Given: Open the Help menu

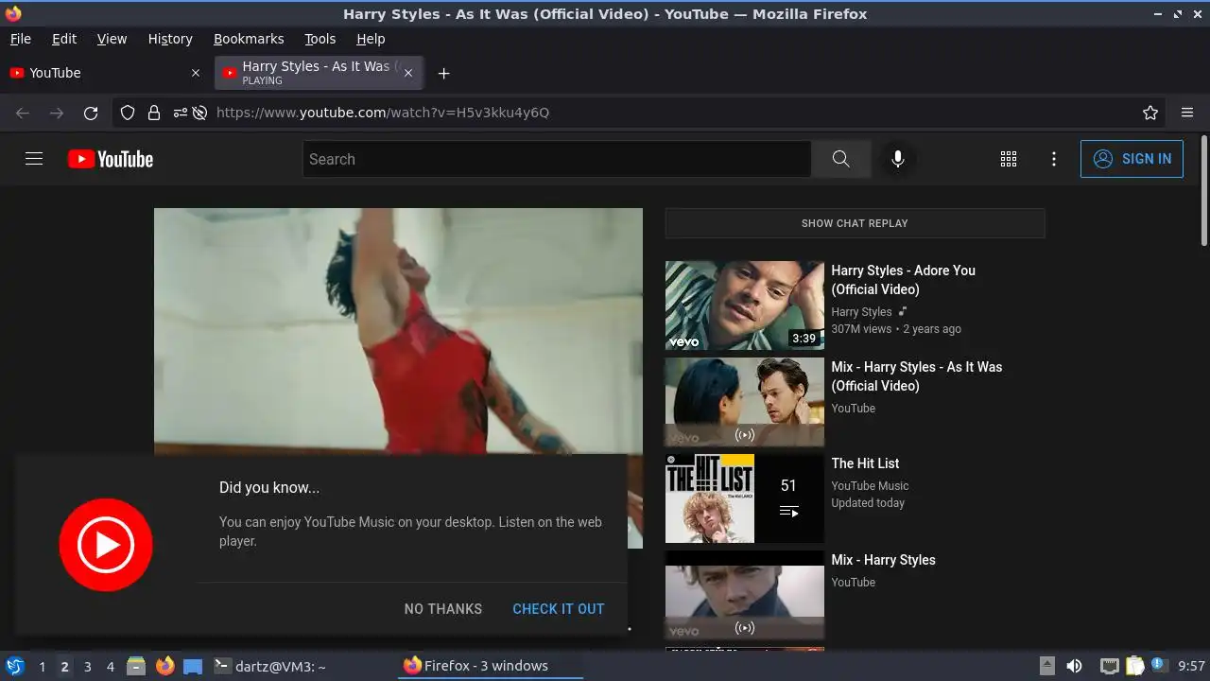Looking at the screenshot, I should pyautogui.click(x=371, y=39).
